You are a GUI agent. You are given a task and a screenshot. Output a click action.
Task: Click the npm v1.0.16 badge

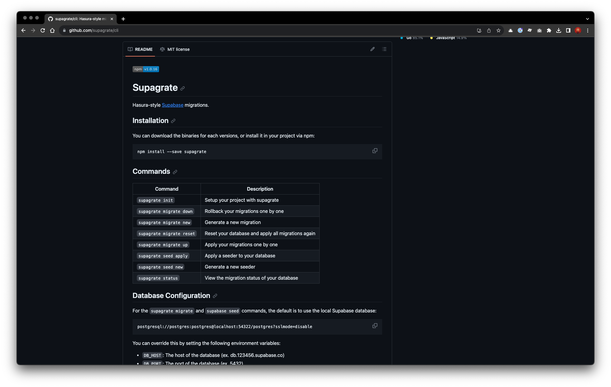click(146, 69)
